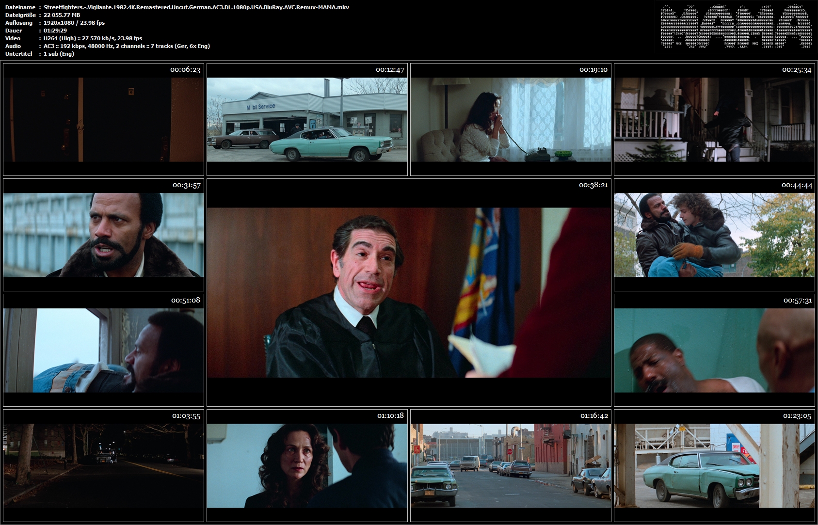Image resolution: width=818 pixels, height=525 pixels.
Task: Select the video codec line H264 (High)
Action: (93, 38)
